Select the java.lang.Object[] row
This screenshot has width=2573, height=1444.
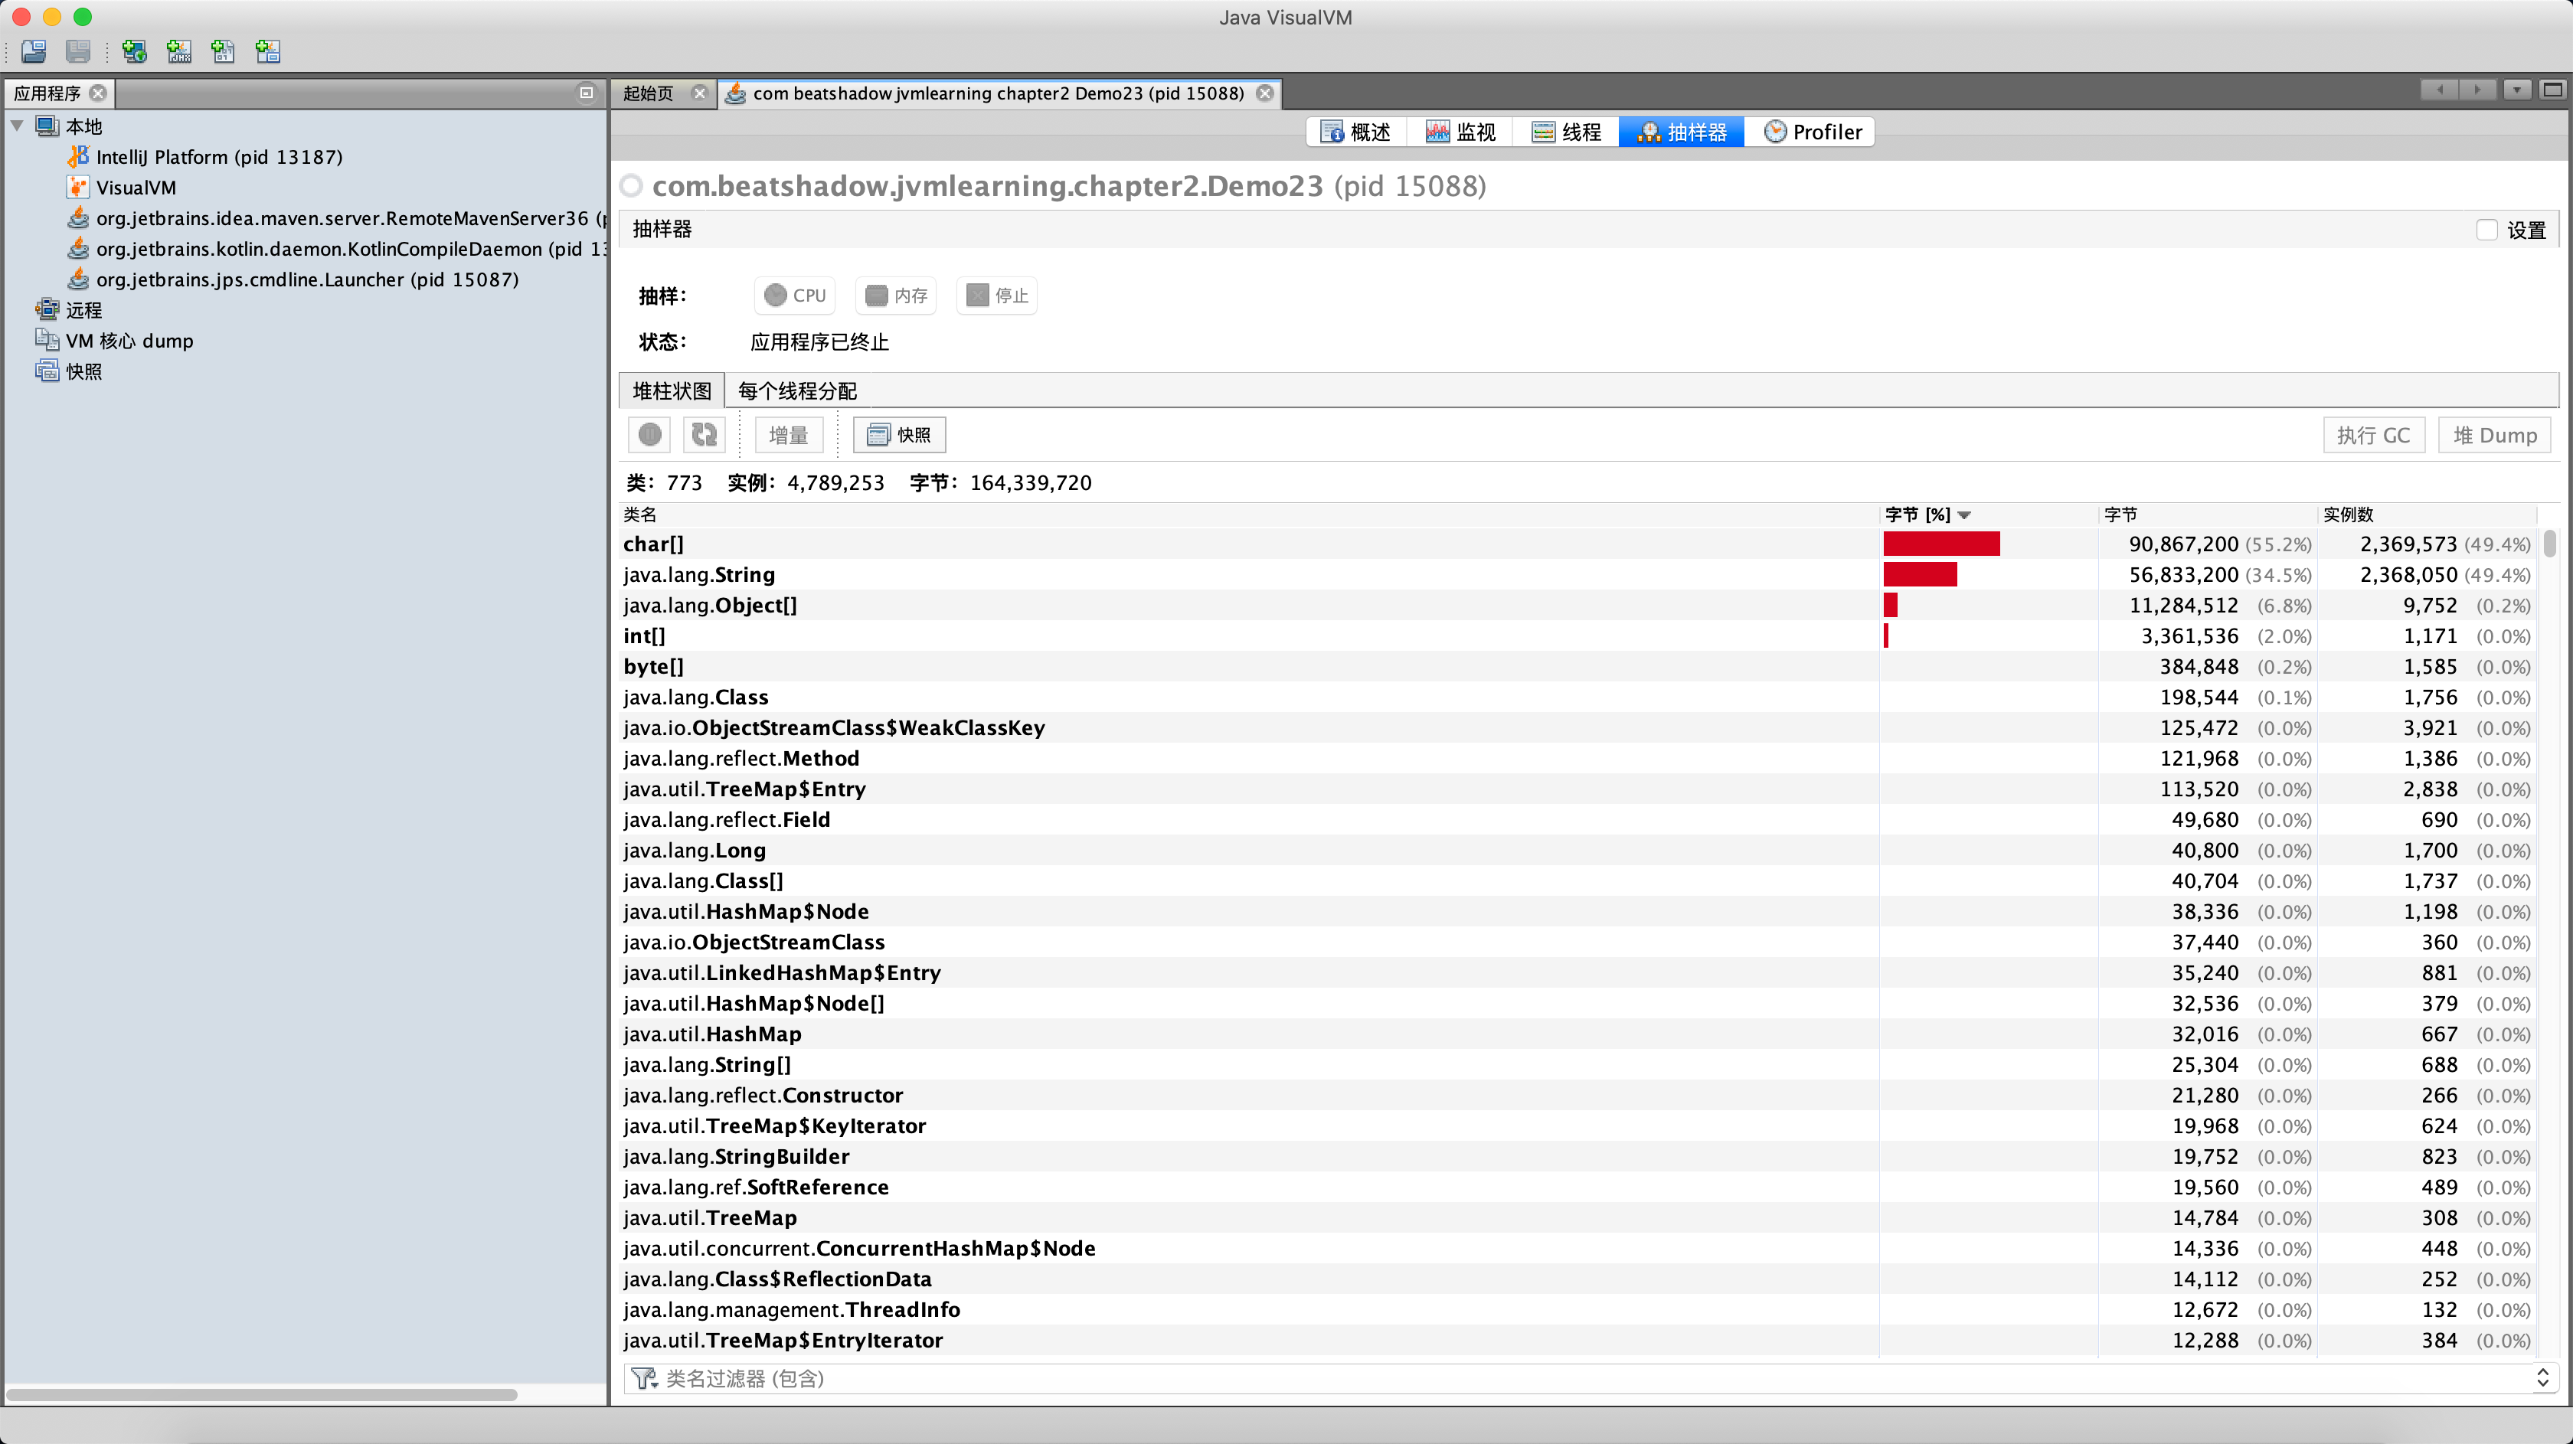click(1578, 605)
